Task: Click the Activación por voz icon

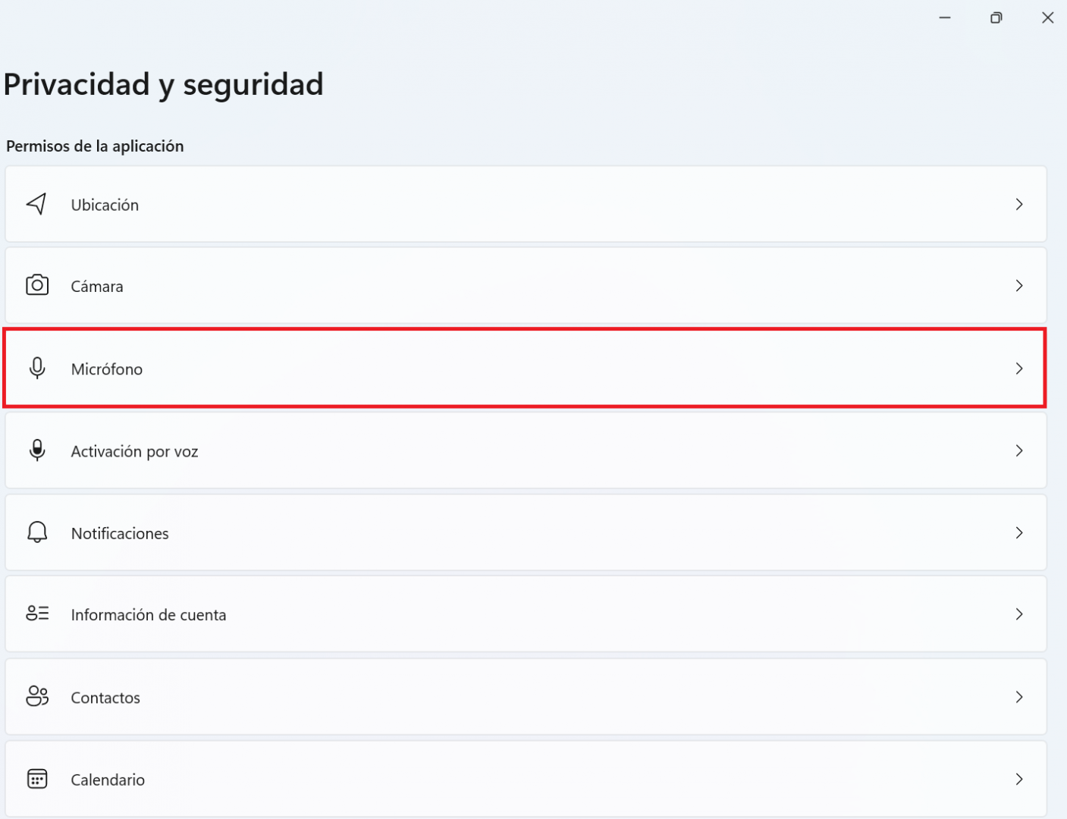Action: 37,450
